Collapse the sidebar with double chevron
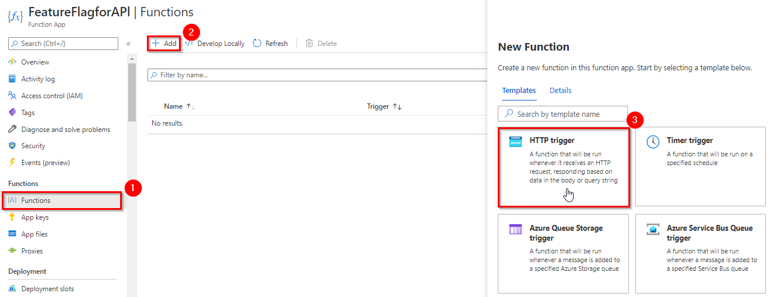This screenshot has height=297, width=770. pyautogui.click(x=128, y=44)
